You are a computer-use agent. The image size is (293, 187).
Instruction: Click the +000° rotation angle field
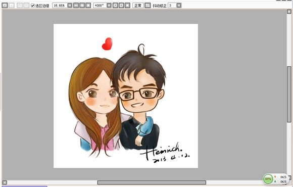100,6
